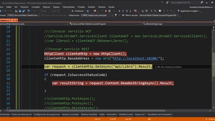The height and width of the screenshot is (121, 215).
Task: Toggle the bookmark on this line
Action: [x=160, y=11]
